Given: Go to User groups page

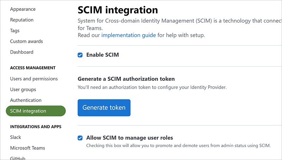Looking at the screenshot, I should pyautogui.click(x=23, y=89).
